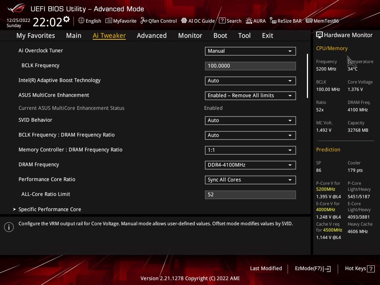Open the Advanced tab
The width and height of the screenshot is (380, 285).
pyautogui.click(x=152, y=36)
